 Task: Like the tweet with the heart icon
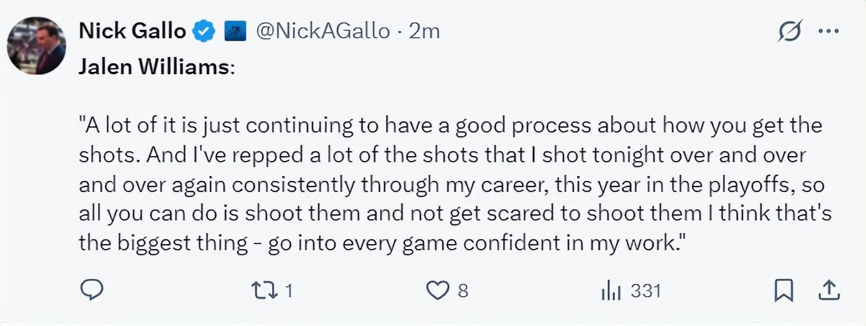point(439,290)
